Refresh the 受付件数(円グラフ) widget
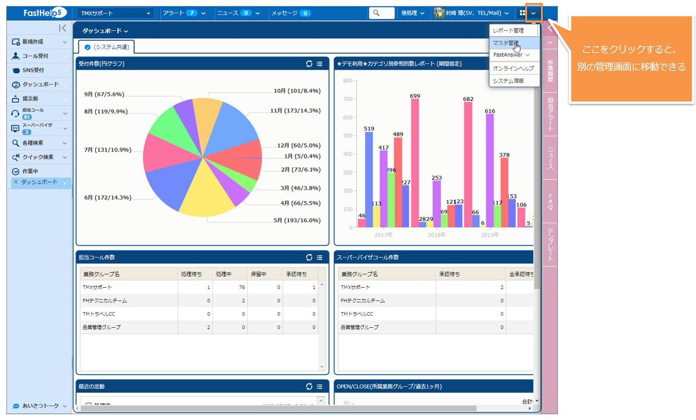 [x=309, y=64]
